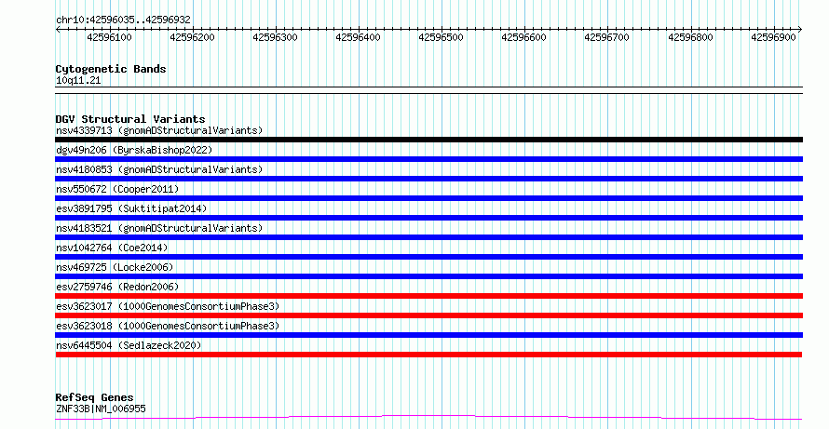The width and height of the screenshot is (829, 429).
Task: Click ruler position 42596400
Action: (x=359, y=37)
